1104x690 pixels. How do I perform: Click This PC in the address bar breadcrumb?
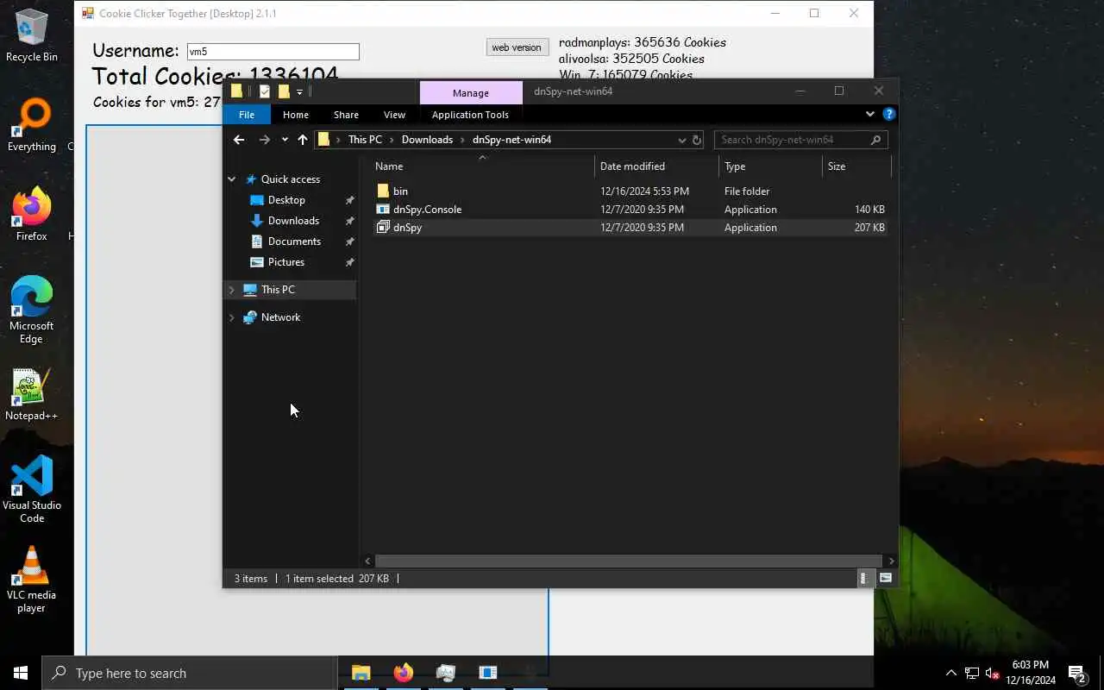tap(365, 140)
